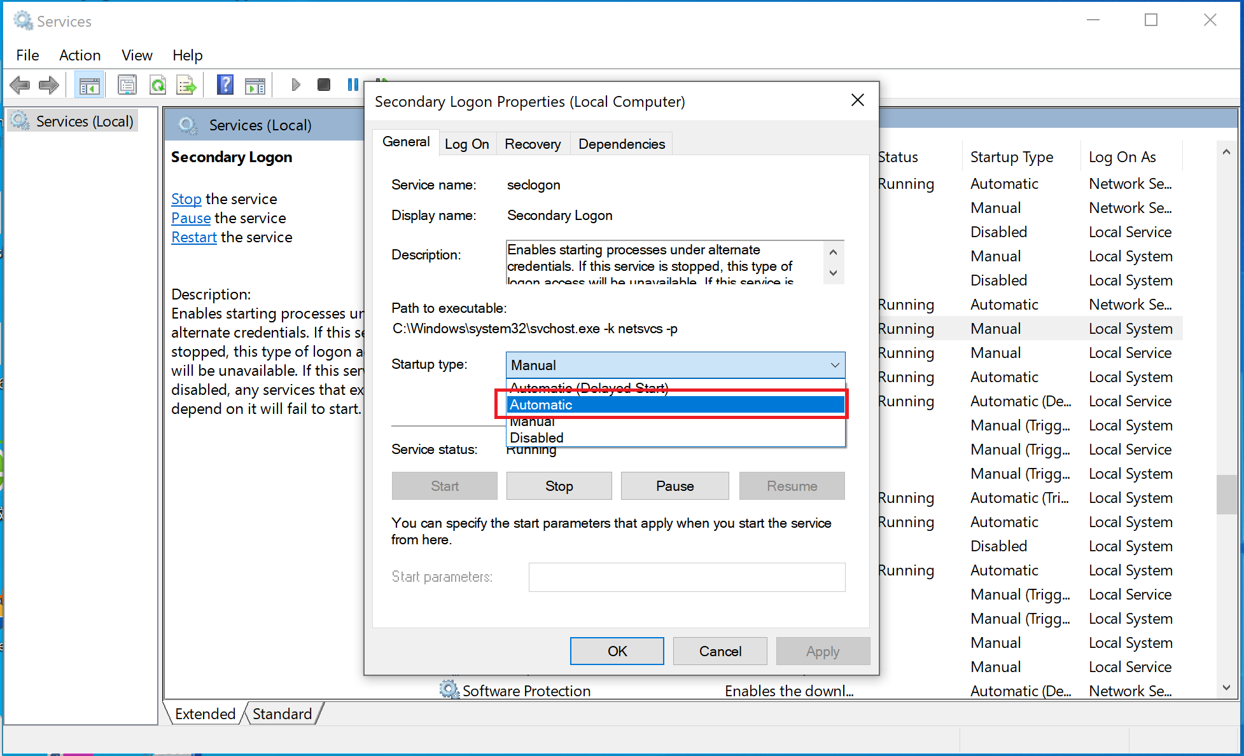Click the Forward navigation arrow icon
The width and height of the screenshot is (1244, 756).
point(49,84)
